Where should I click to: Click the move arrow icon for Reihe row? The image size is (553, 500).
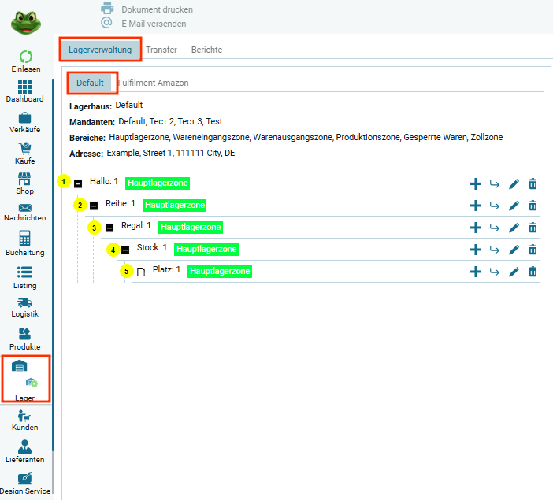coord(495,206)
